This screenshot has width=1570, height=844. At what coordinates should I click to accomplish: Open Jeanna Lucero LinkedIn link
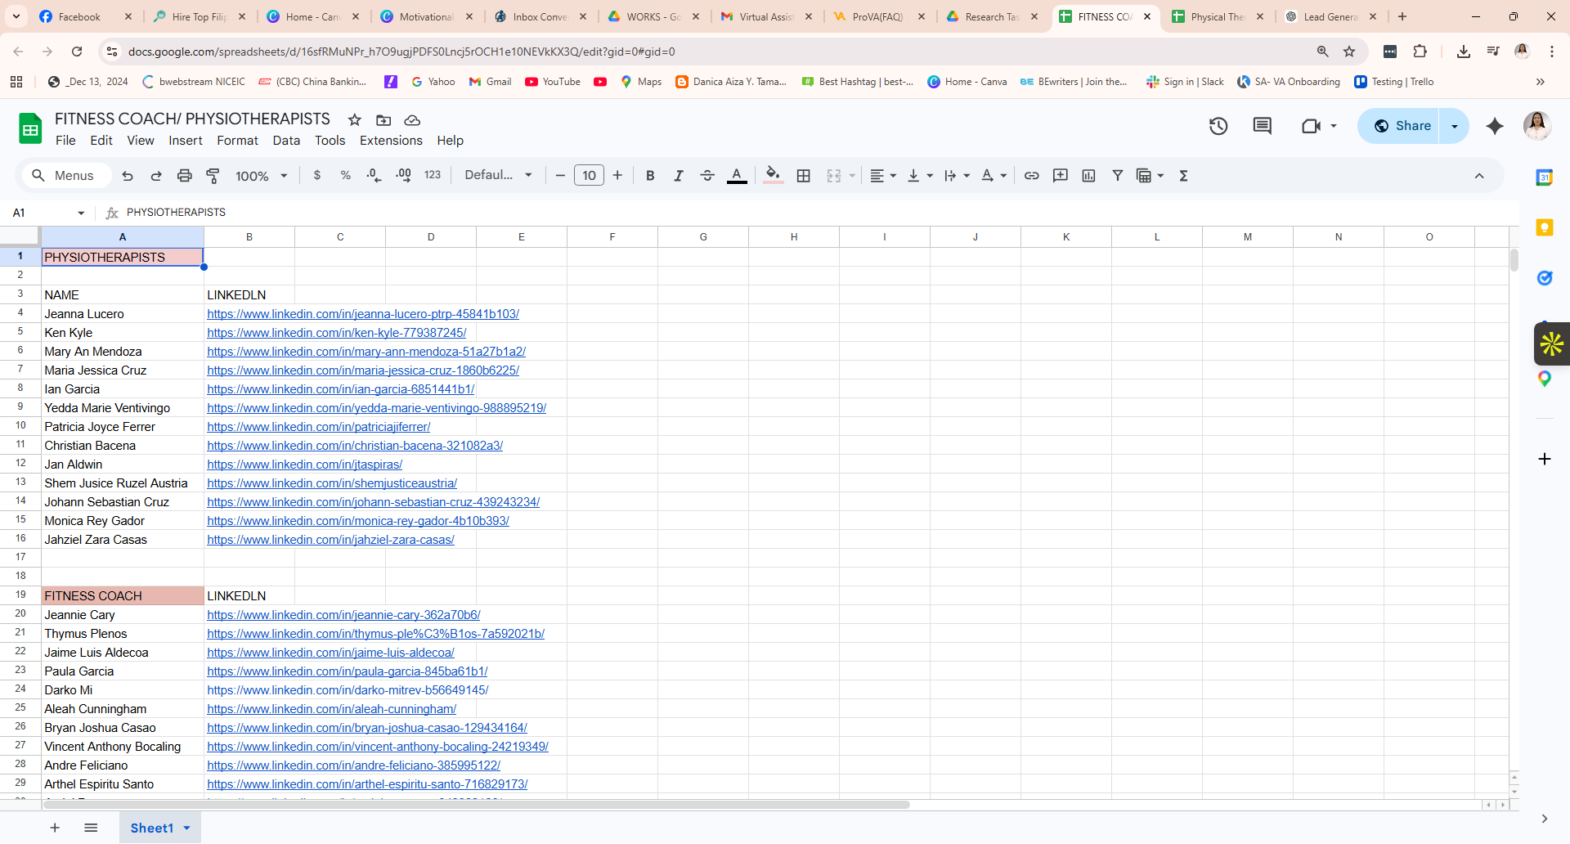pyautogui.click(x=363, y=314)
